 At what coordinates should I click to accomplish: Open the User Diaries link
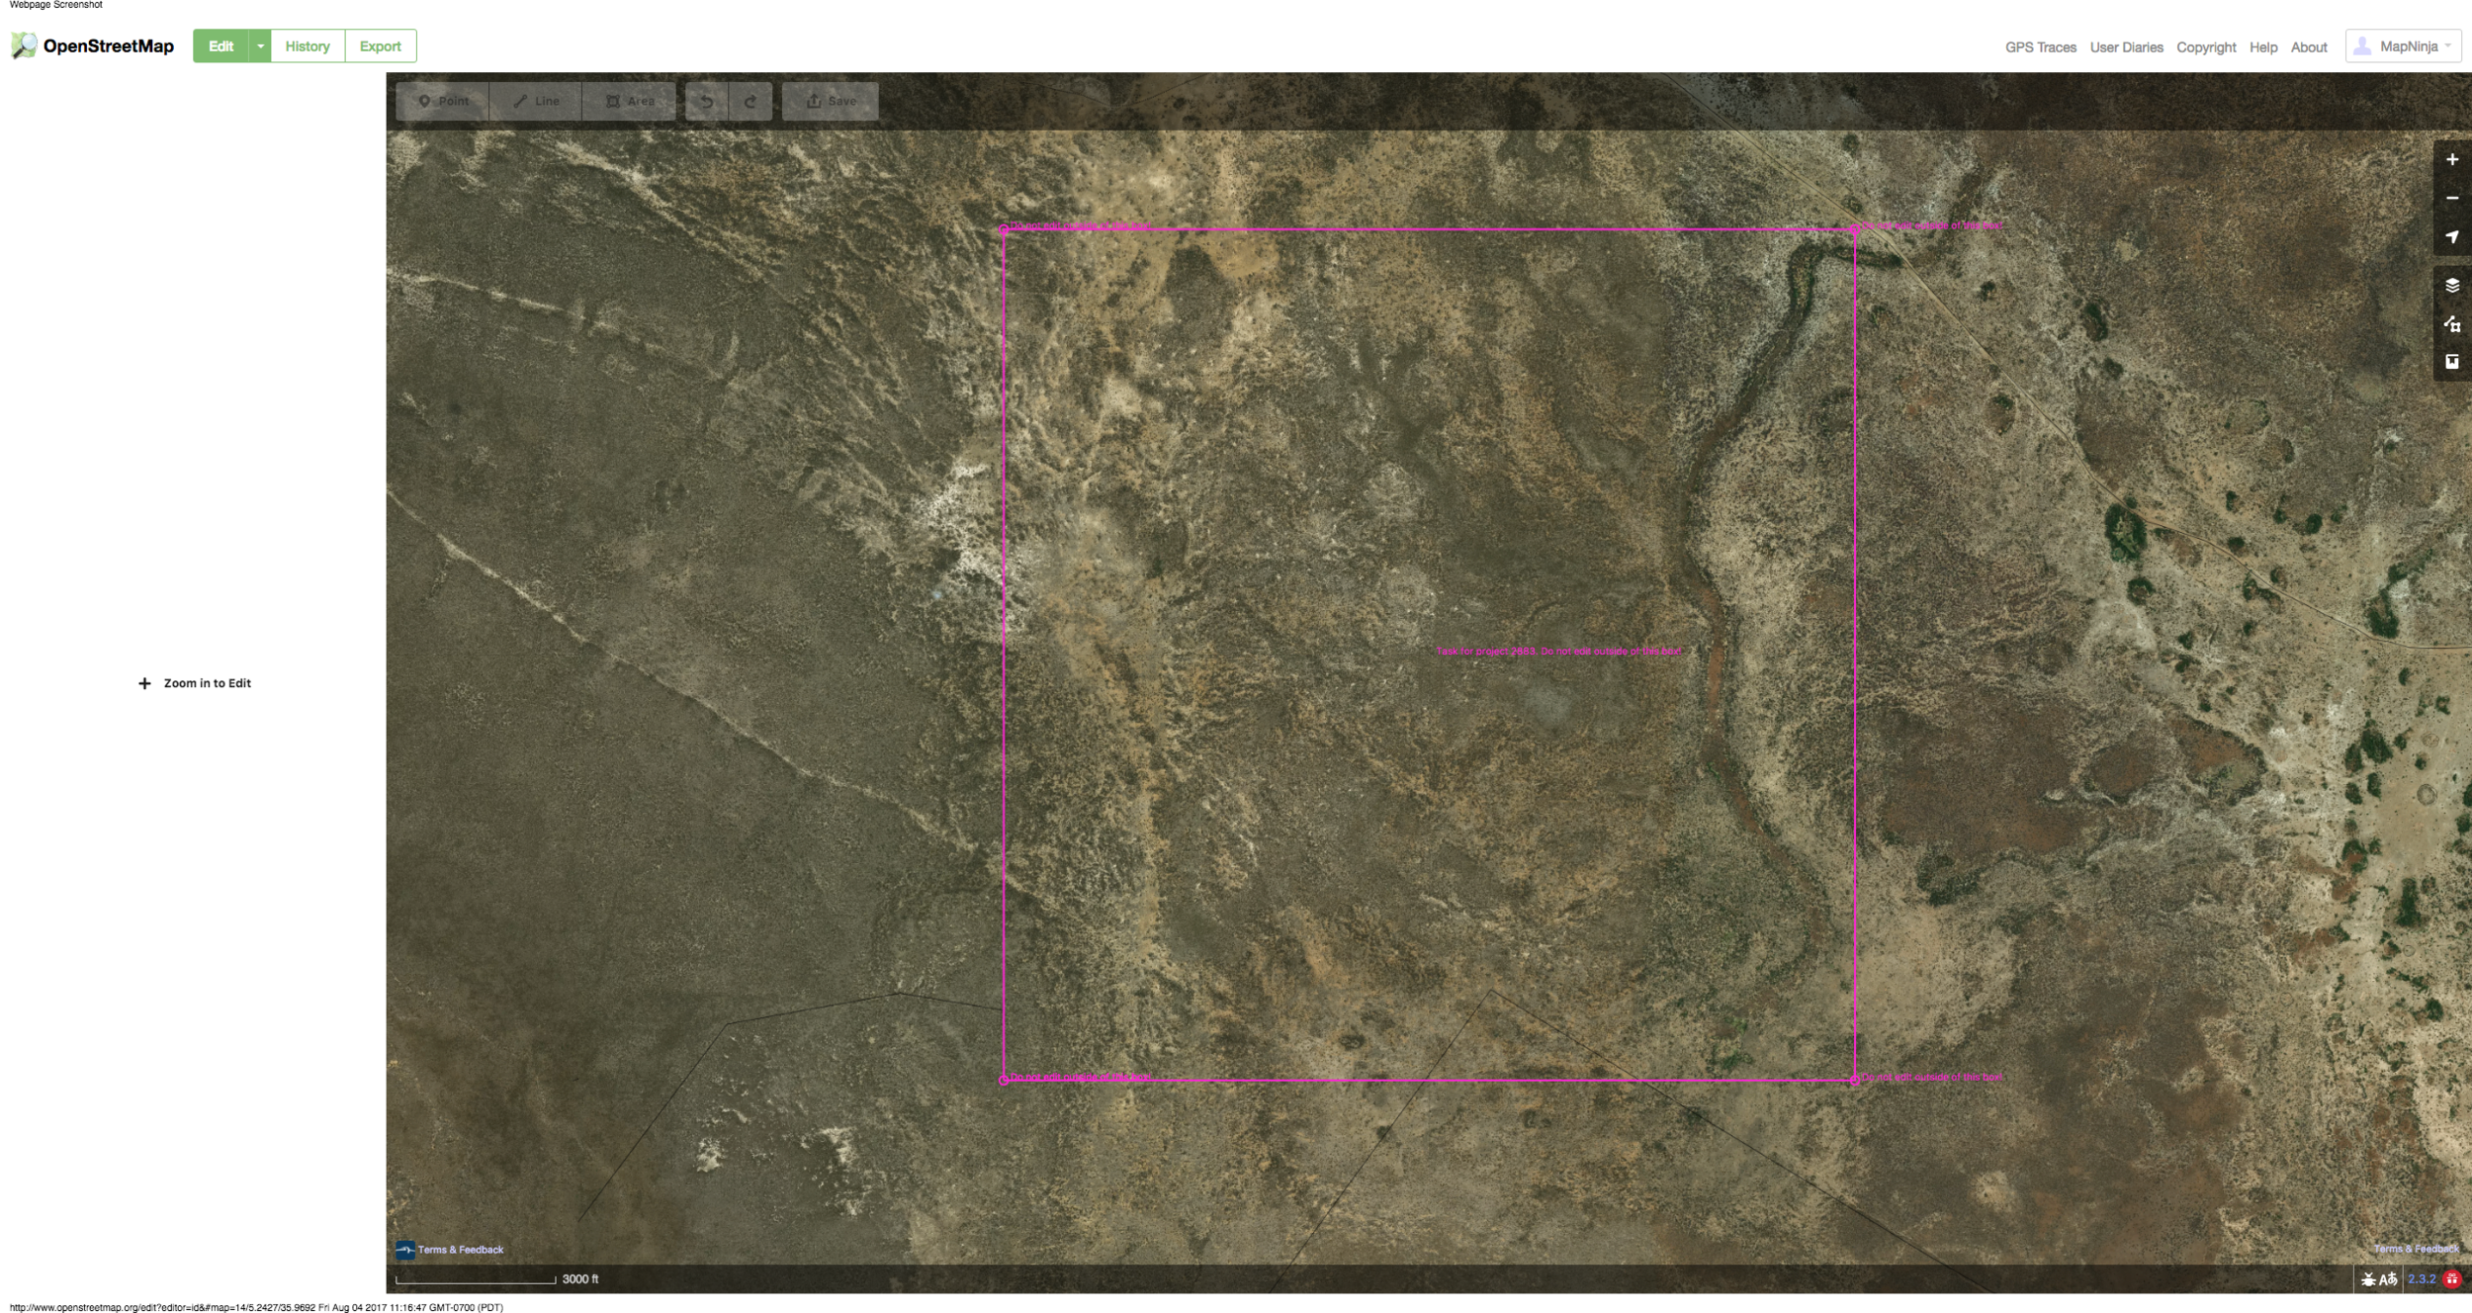point(2126,47)
